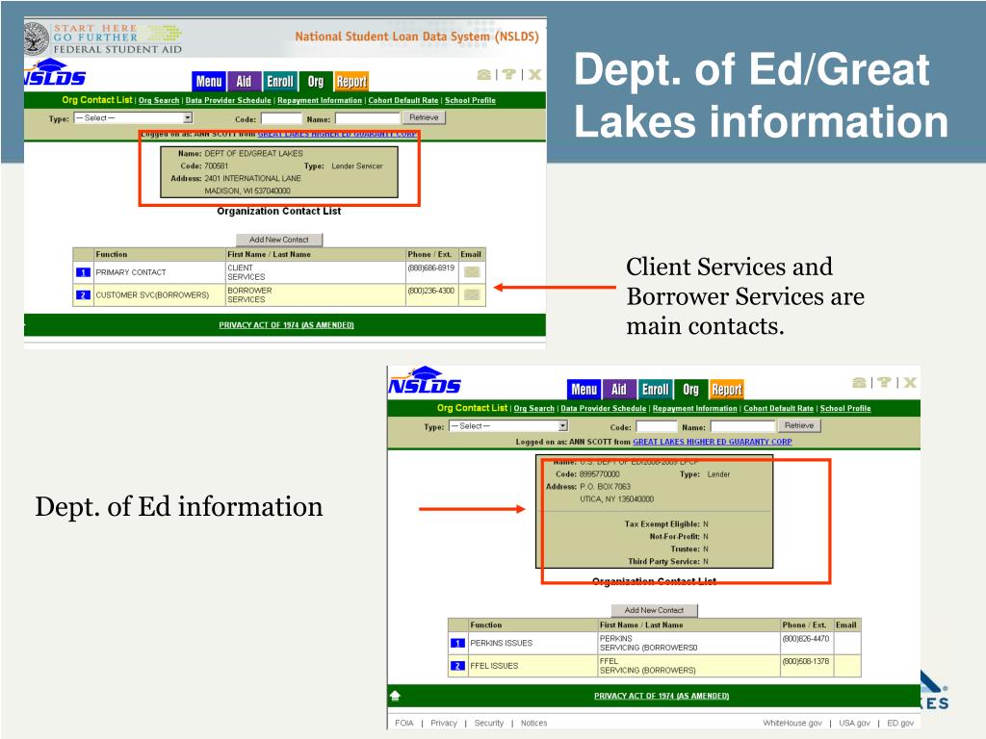Open the Report tab in lower screenshot
Image resolution: width=986 pixels, height=739 pixels.
(727, 389)
